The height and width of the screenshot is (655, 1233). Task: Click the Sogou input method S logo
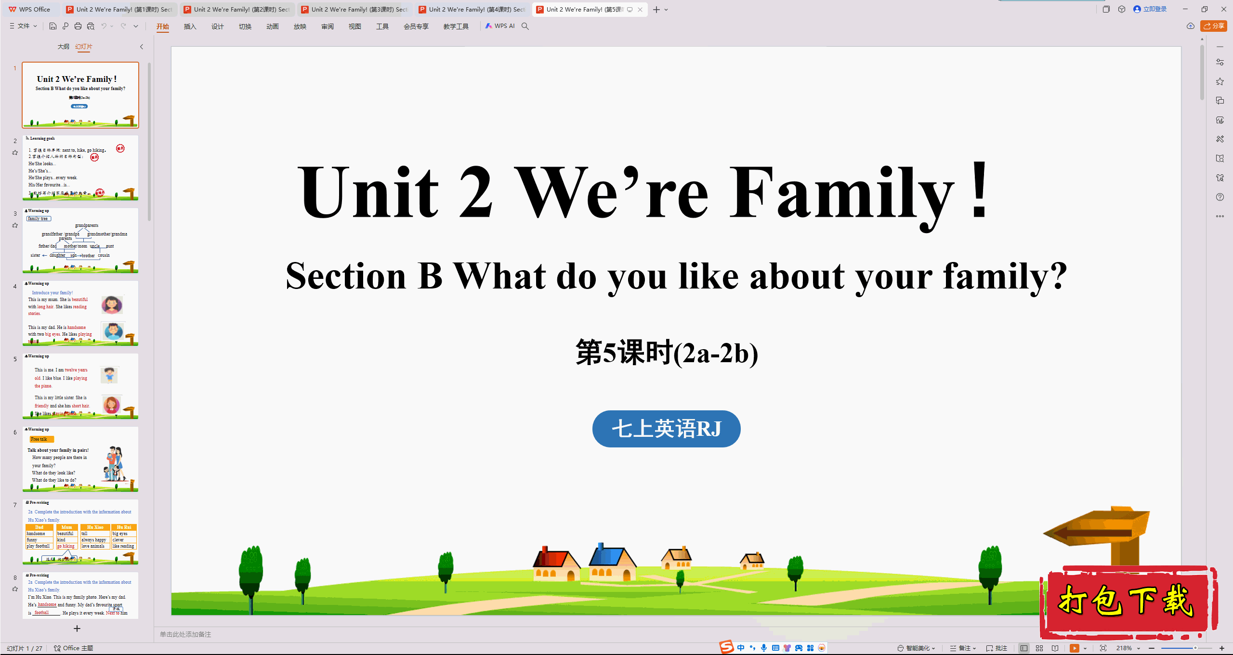(x=726, y=647)
